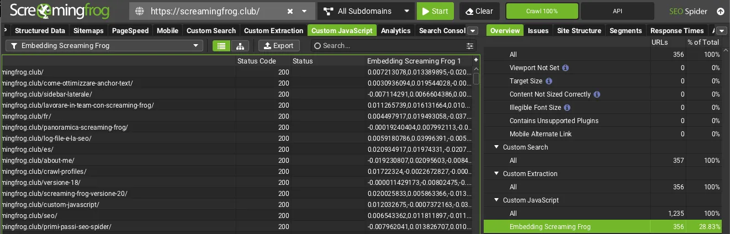Click the URLs column header

click(x=668, y=42)
